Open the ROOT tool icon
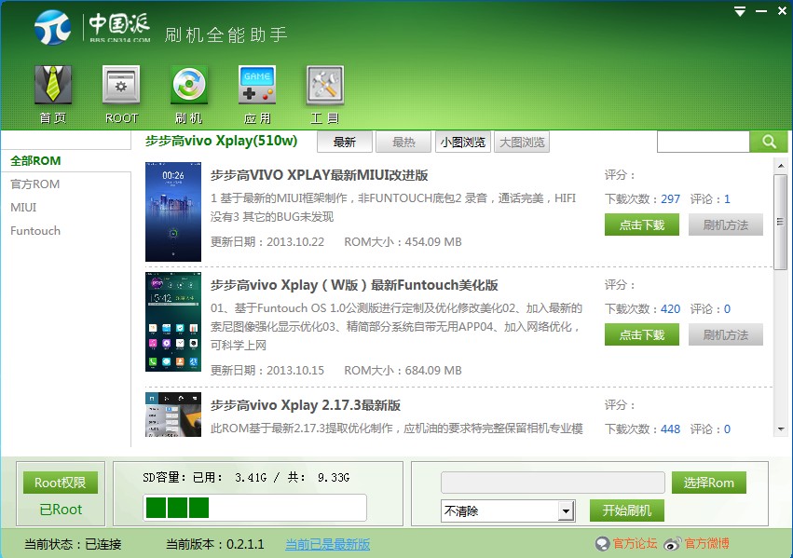The width and height of the screenshot is (793, 558). click(x=121, y=95)
